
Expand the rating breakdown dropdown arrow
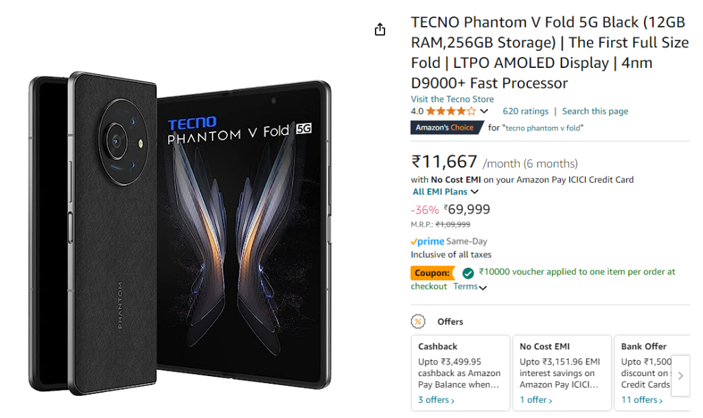pyautogui.click(x=484, y=111)
